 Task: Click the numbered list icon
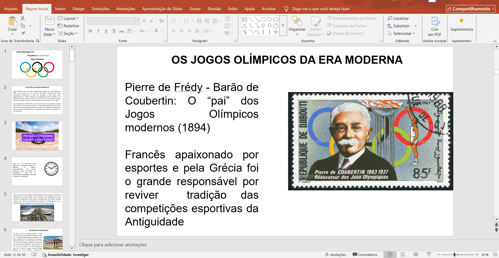pyautogui.click(x=186, y=21)
